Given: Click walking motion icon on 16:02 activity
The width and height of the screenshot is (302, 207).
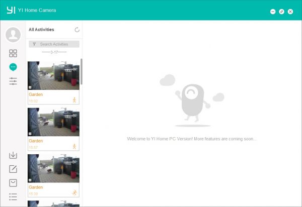Looking at the screenshot, I should [x=74, y=100].
